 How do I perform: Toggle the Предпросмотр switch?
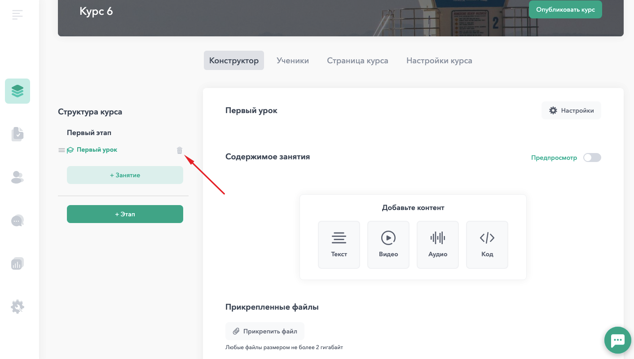592,158
